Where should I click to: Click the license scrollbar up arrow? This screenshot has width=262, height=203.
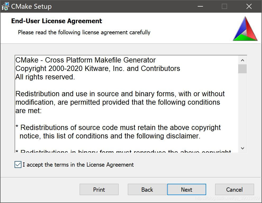(243, 60)
